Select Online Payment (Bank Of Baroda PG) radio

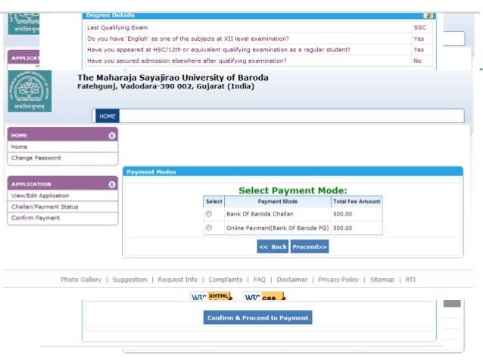click(x=209, y=227)
